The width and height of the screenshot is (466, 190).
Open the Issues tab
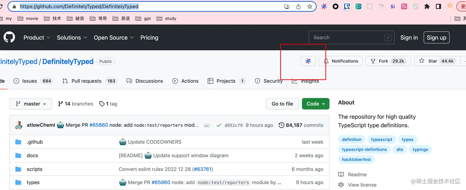click(29, 81)
